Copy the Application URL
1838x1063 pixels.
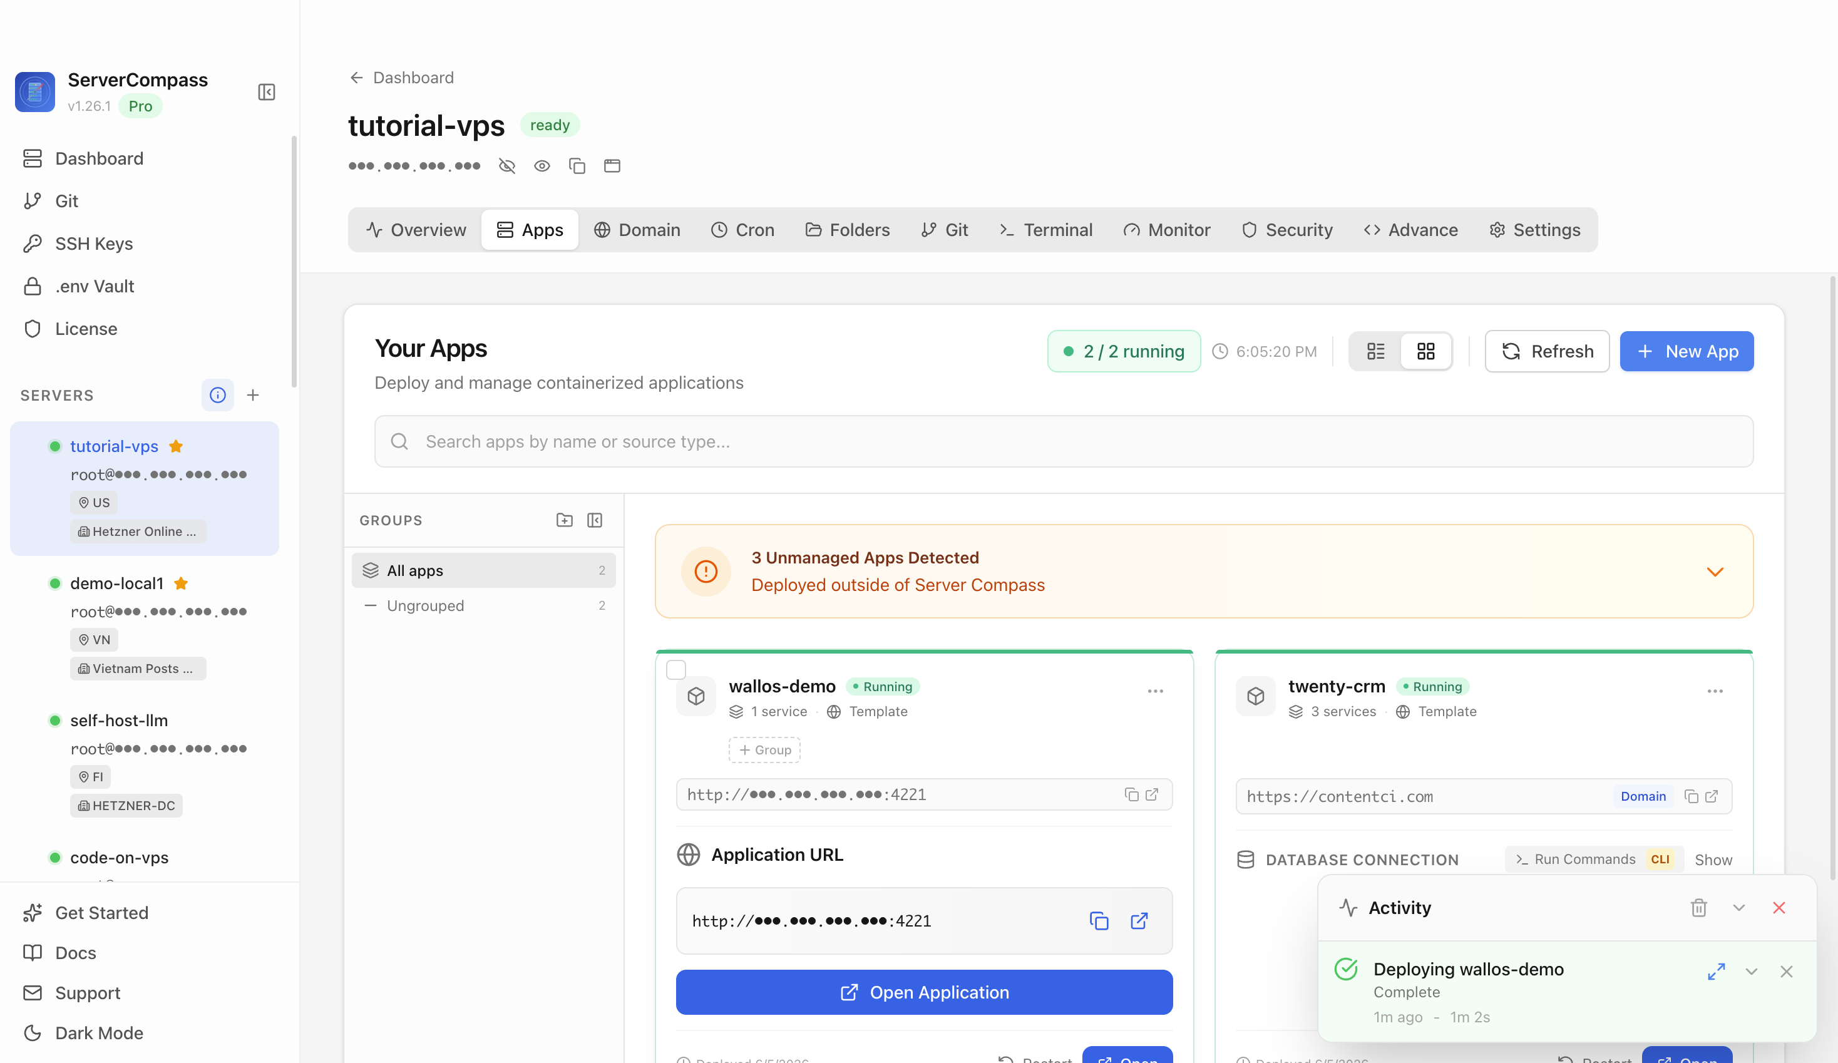1099,921
